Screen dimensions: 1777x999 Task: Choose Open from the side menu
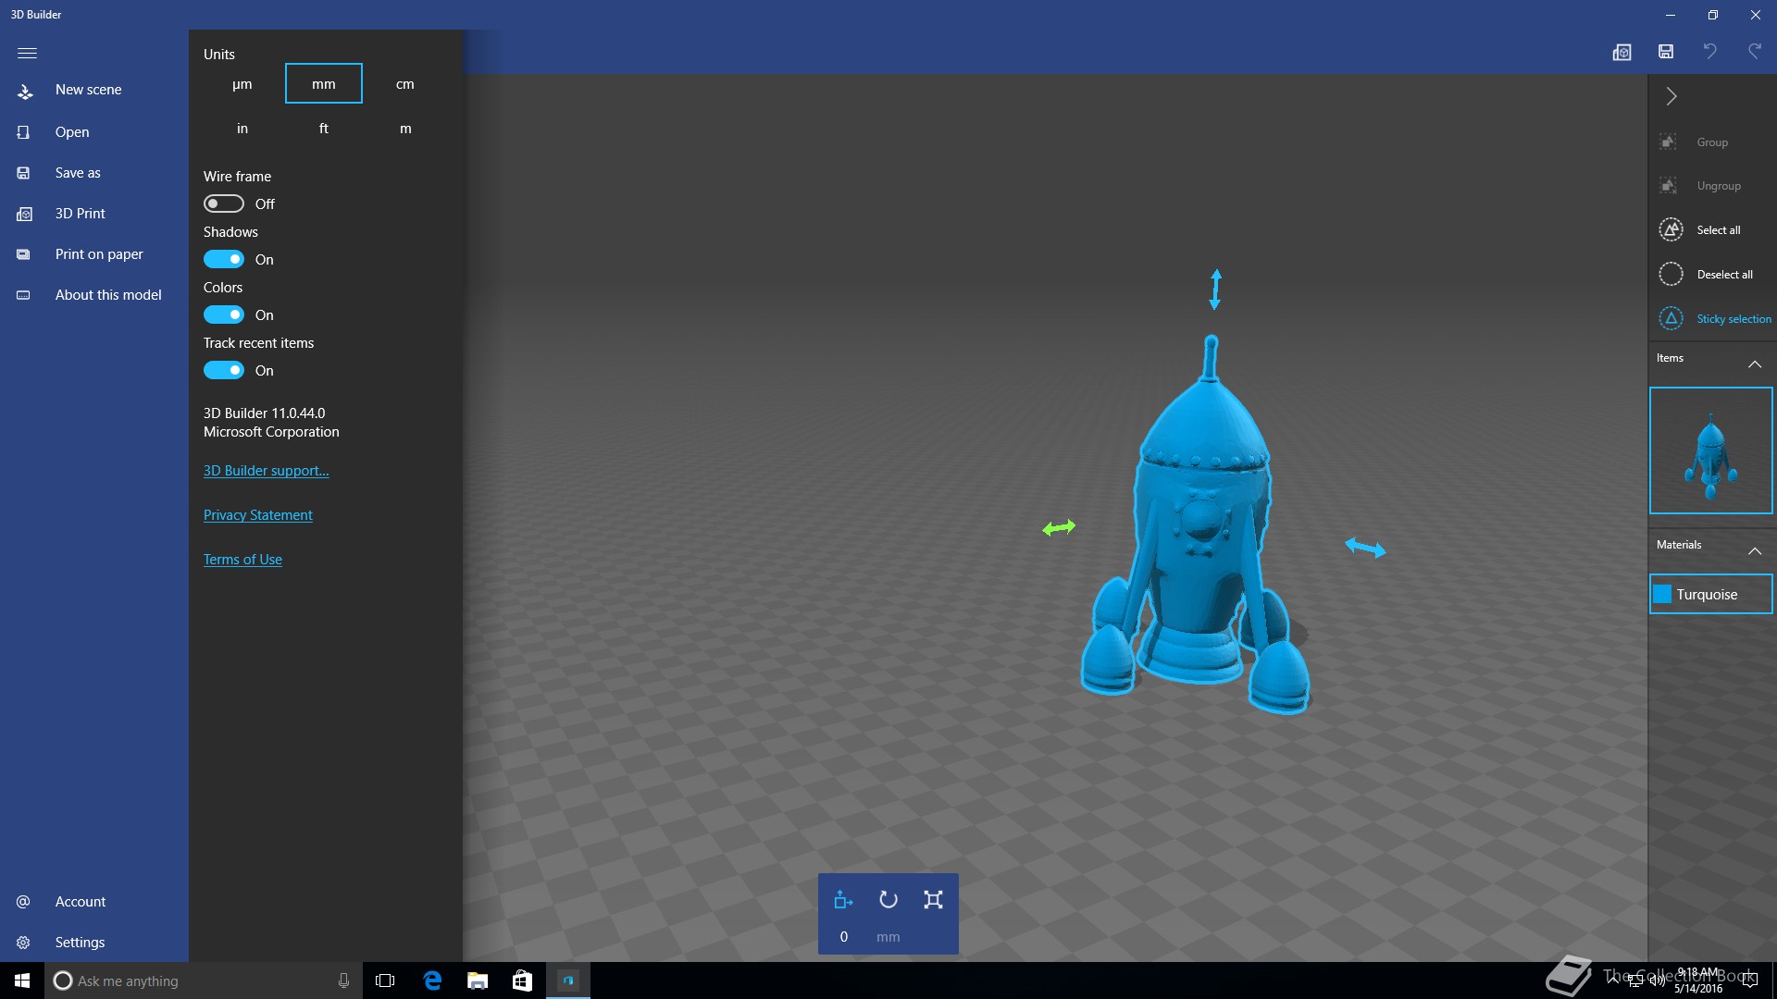(x=94, y=132)
